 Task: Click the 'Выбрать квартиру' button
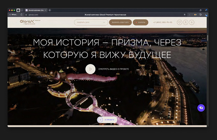point(120,22)
